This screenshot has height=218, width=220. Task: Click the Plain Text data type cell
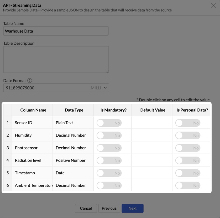(x=73, y=123)
